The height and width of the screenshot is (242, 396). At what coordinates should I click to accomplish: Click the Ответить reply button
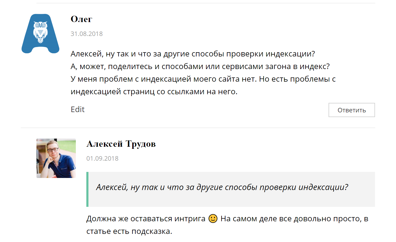point(351,110)
